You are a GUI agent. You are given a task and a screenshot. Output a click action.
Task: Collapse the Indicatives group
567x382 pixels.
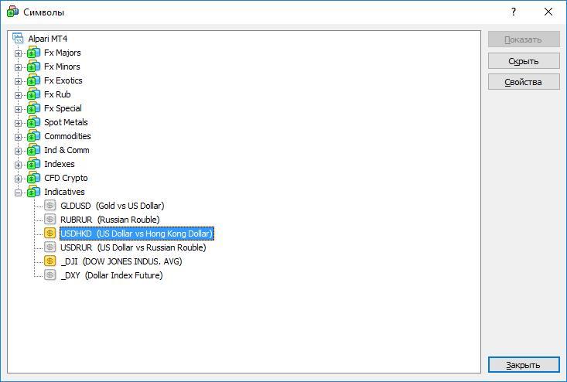tap(19, 193)
